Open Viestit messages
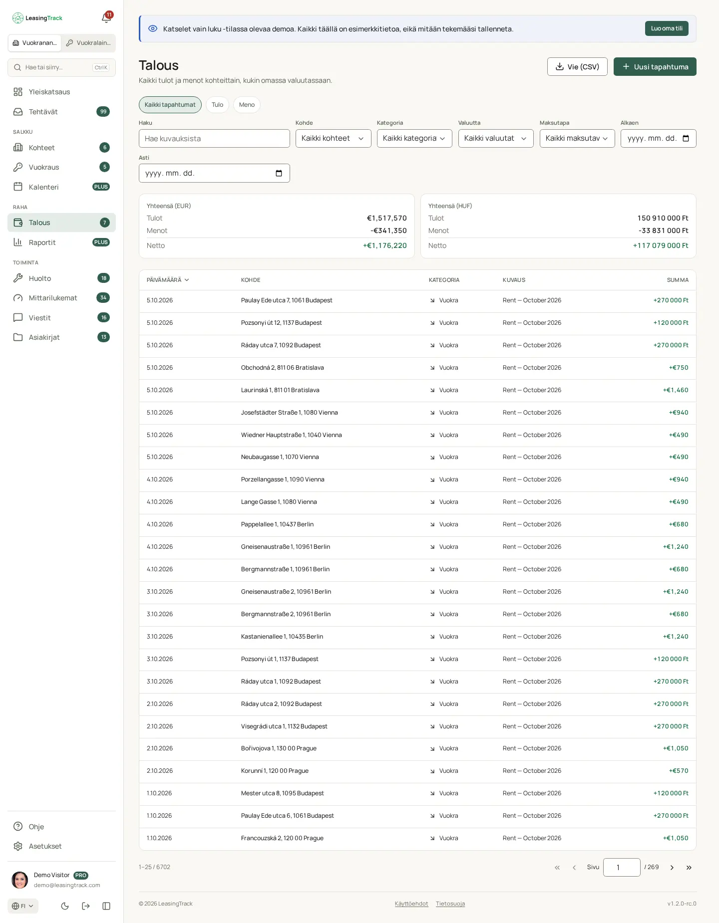 point(61,318)
